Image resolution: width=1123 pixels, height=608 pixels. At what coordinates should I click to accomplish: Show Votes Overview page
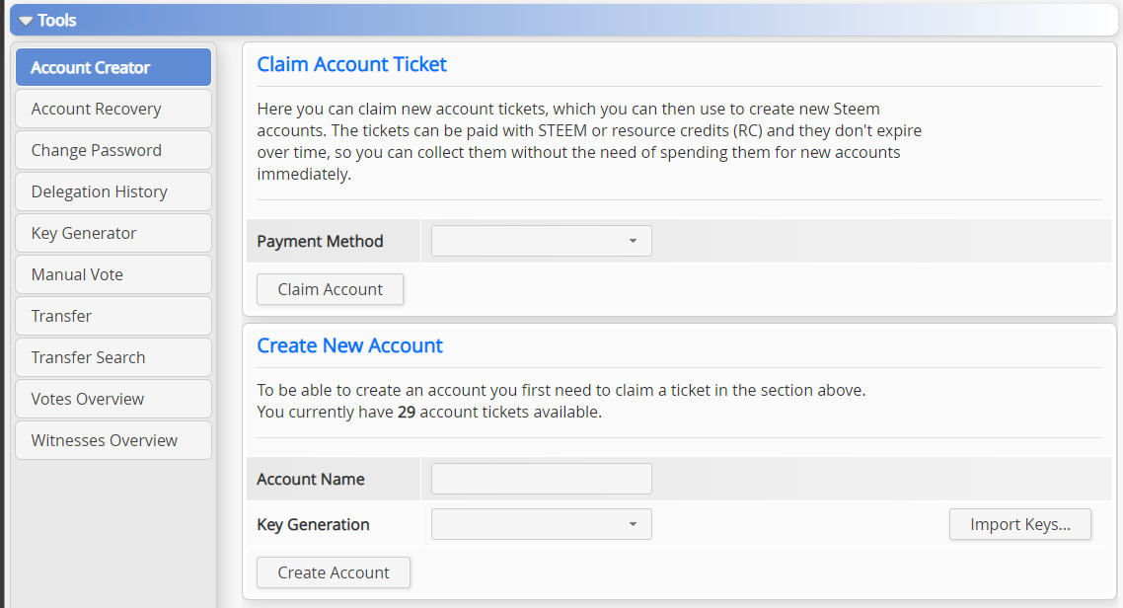coord(113,399)
